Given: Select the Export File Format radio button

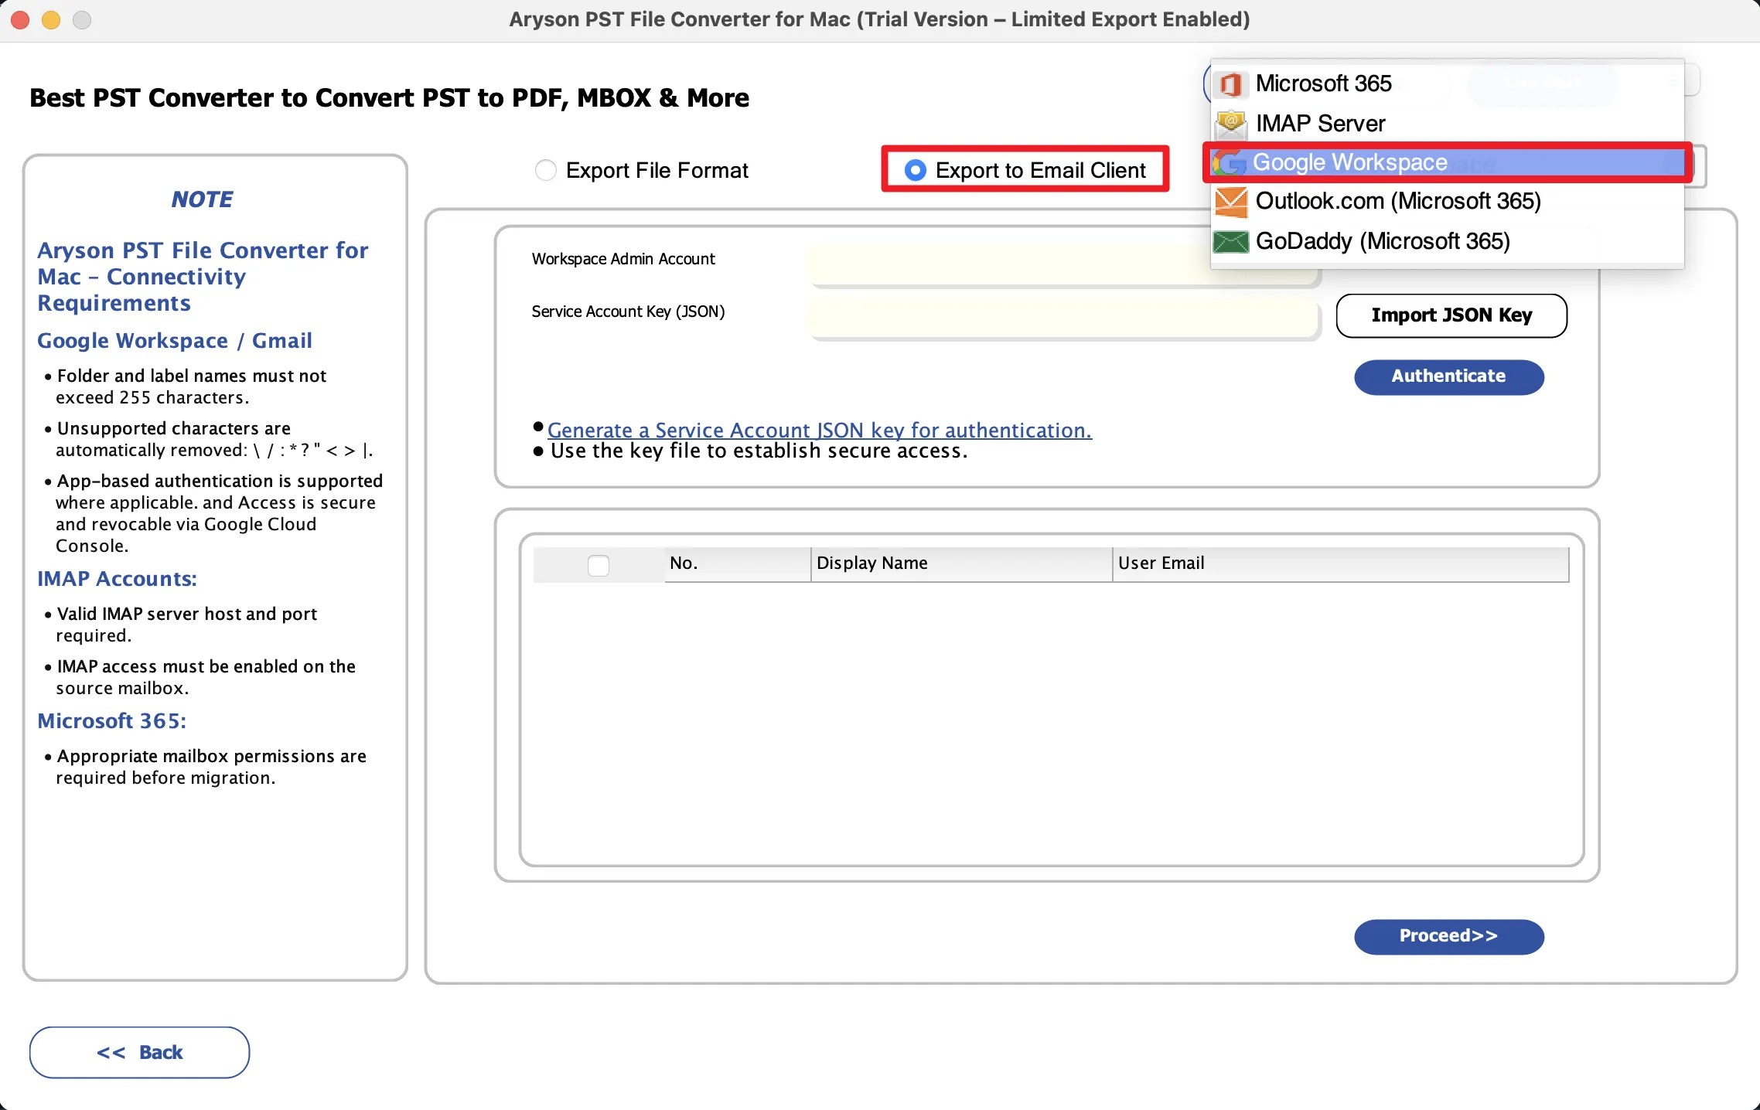Looking at the screenshot, I should (546, 170).
